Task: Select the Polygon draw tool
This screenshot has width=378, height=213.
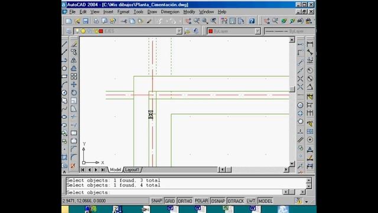Action: pos(64,69)
